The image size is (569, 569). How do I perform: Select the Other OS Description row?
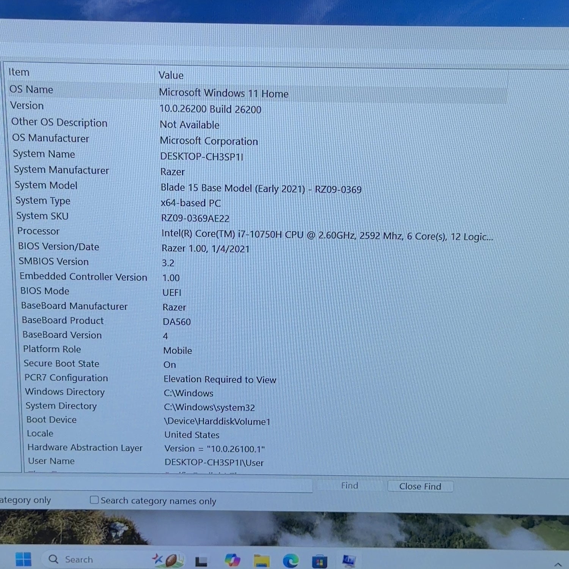pos(59,122)
